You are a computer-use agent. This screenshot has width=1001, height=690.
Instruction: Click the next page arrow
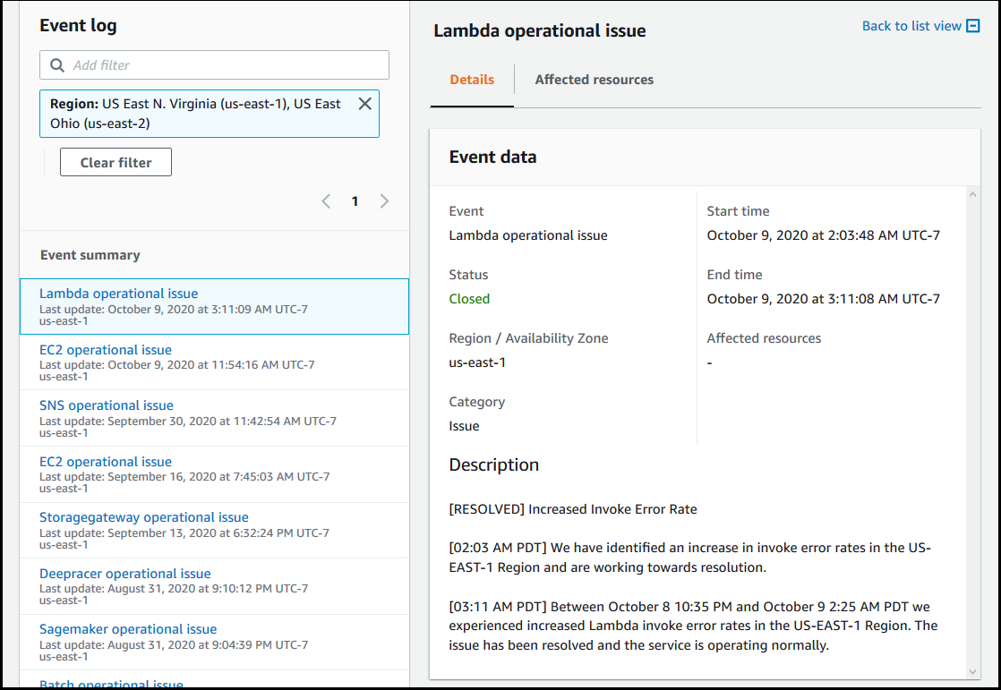(384, 200)
